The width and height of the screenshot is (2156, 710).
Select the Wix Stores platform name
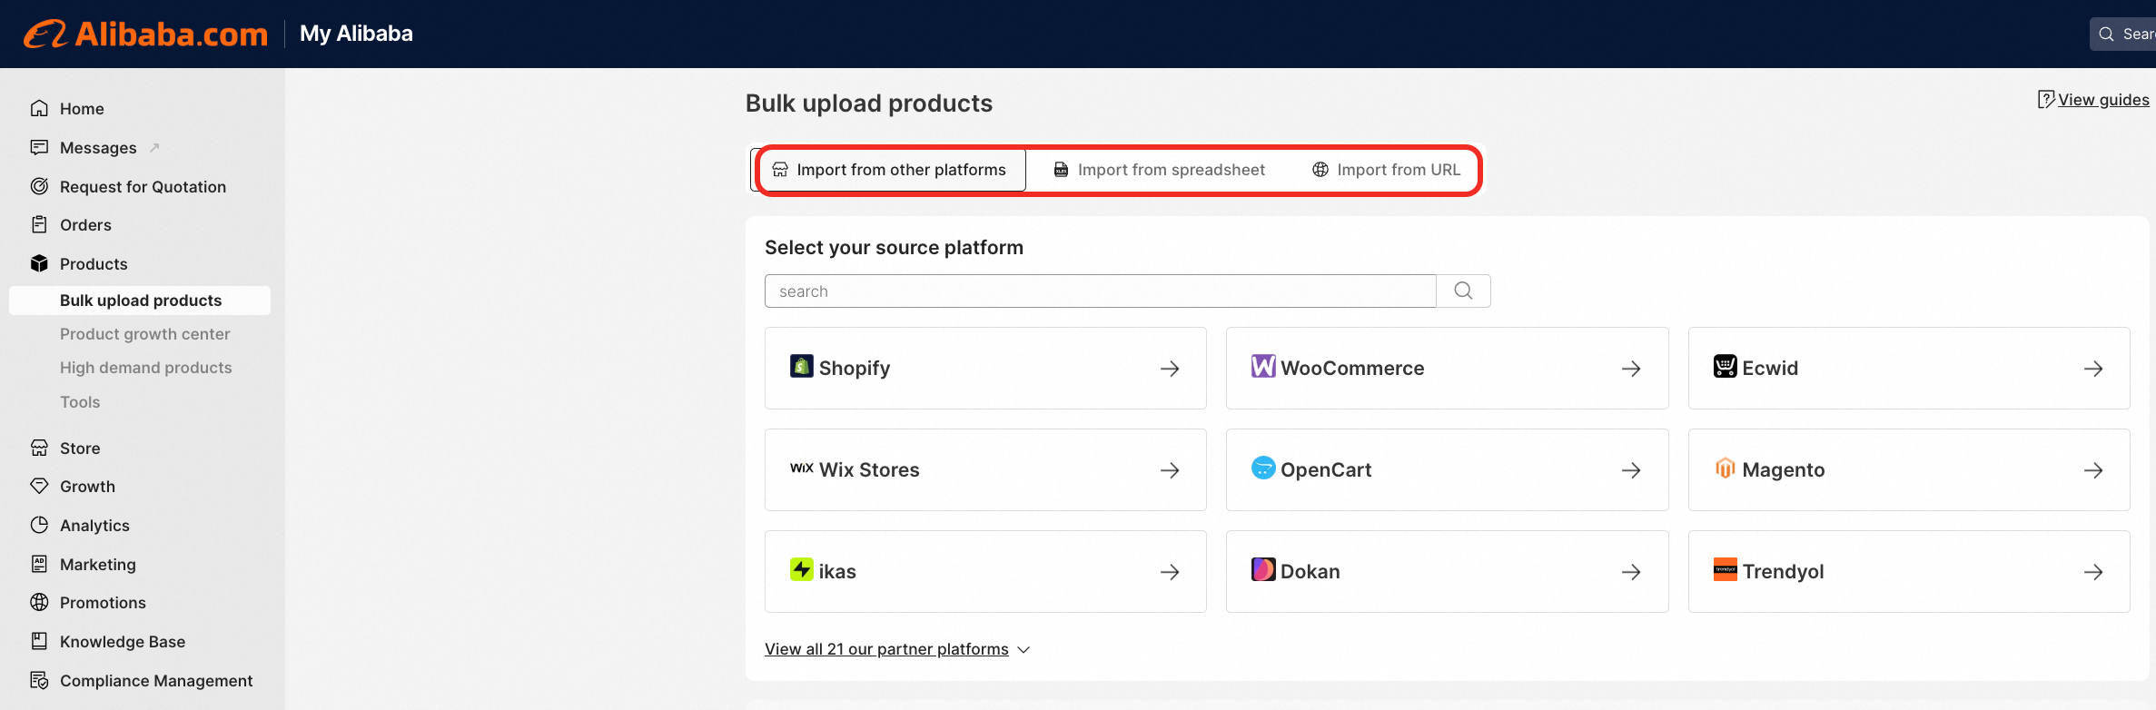pos(869,470)
